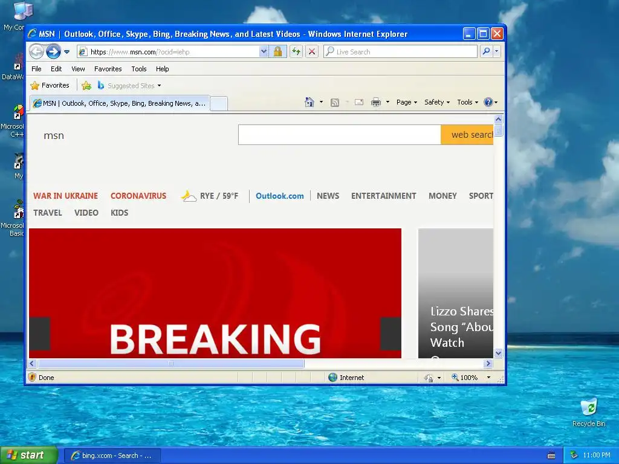Open recent pages dropdown arrow
619x464 pixels.
coord(66,52)
